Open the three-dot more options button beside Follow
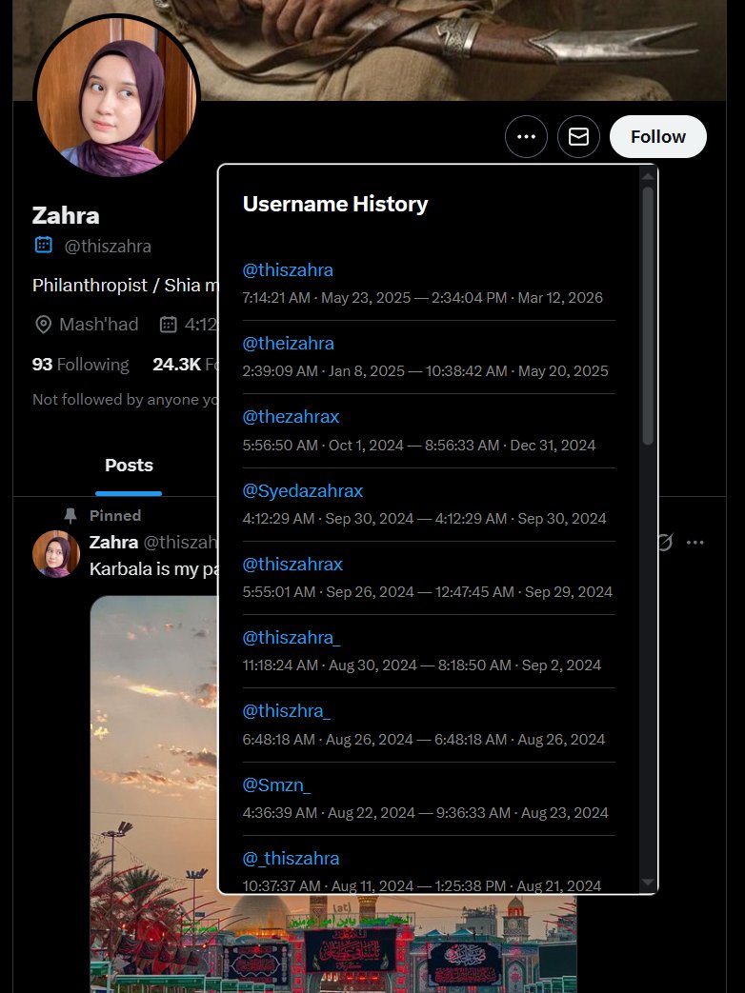The image size is (745, 993). (526, 137)
